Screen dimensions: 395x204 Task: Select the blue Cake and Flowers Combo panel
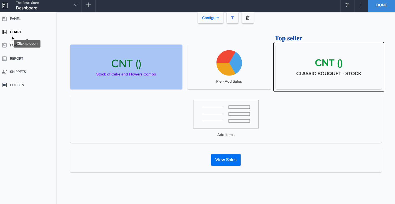click(126, 67)
